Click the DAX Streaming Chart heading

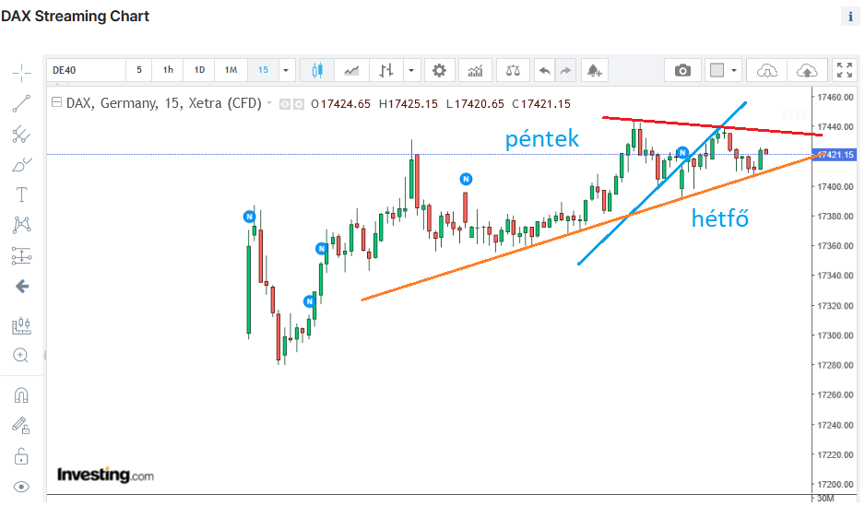click(x=75, y=16)
